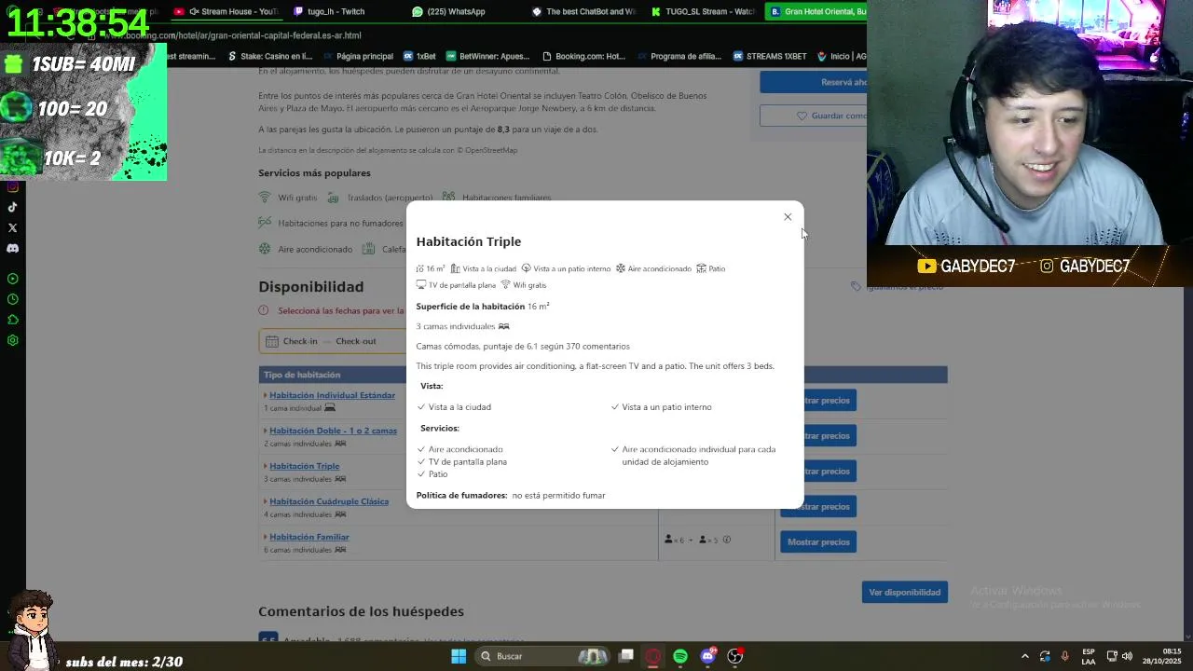Viewport: 1193px width, 671px height.
Task: Open X from the browser sidebar
Action: click(13, 227)
